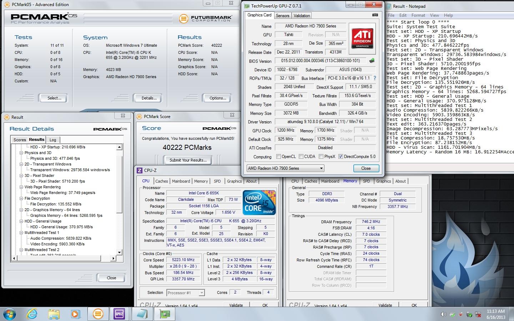Switch to GPU-Z graphics card taskbar icon

point(165,314)
